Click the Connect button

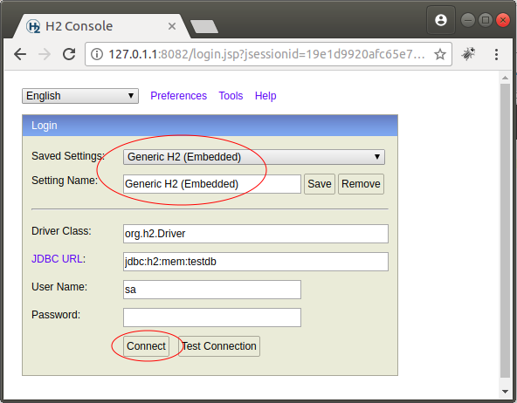(x=146, y=346)
